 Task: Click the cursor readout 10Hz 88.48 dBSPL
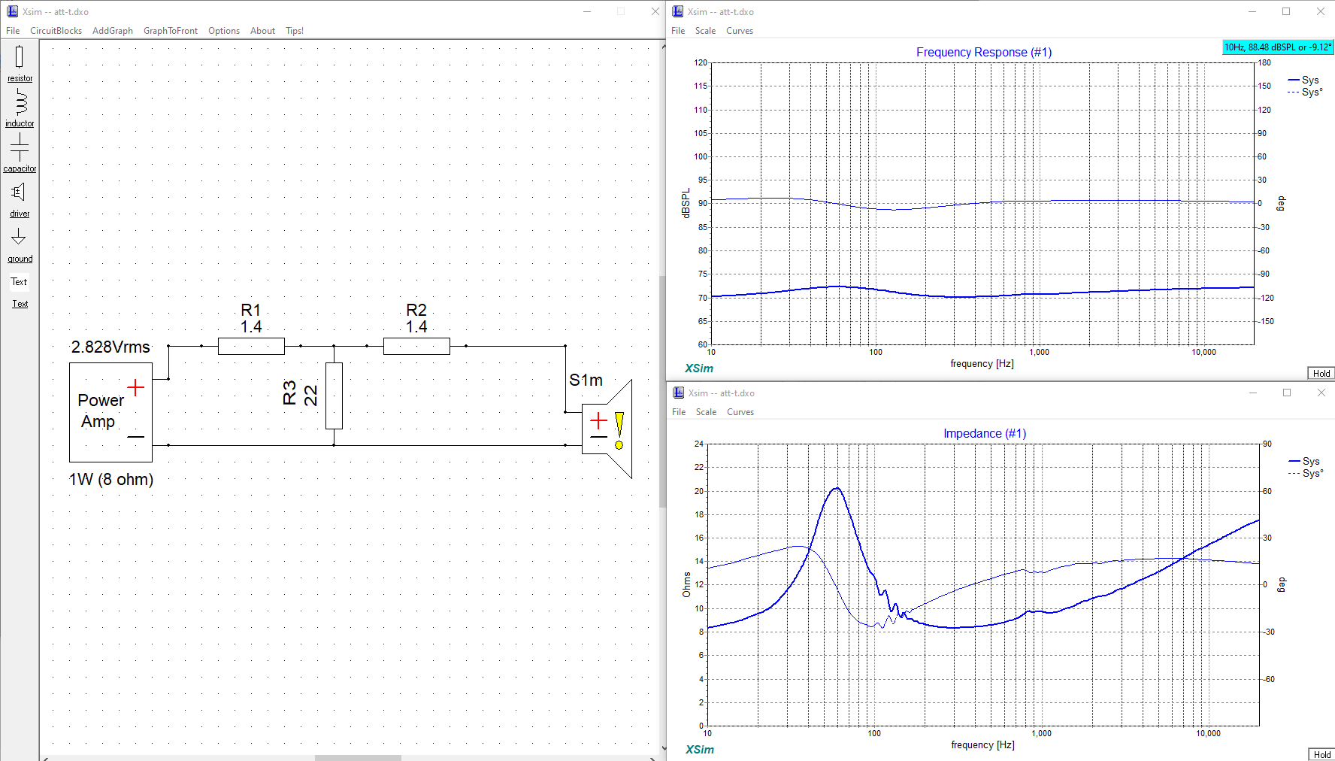(1278, 47)
